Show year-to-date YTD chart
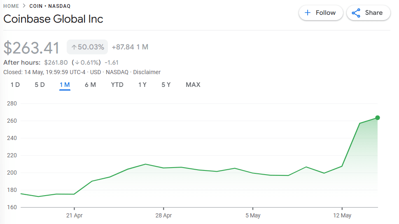This screenshot has width=399, height=224. (x=117, y=85)
